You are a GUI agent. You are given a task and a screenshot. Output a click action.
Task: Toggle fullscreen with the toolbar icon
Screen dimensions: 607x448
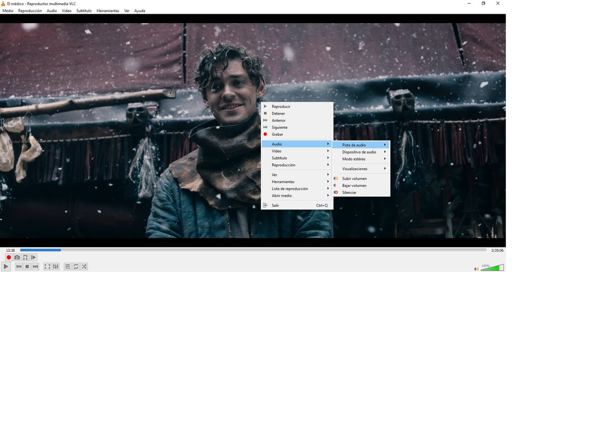point(47,266)
